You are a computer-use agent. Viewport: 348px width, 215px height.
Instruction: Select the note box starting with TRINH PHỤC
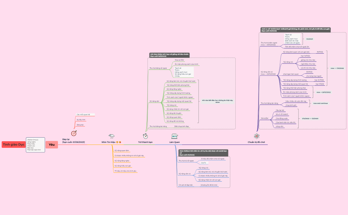pos(35,145)
